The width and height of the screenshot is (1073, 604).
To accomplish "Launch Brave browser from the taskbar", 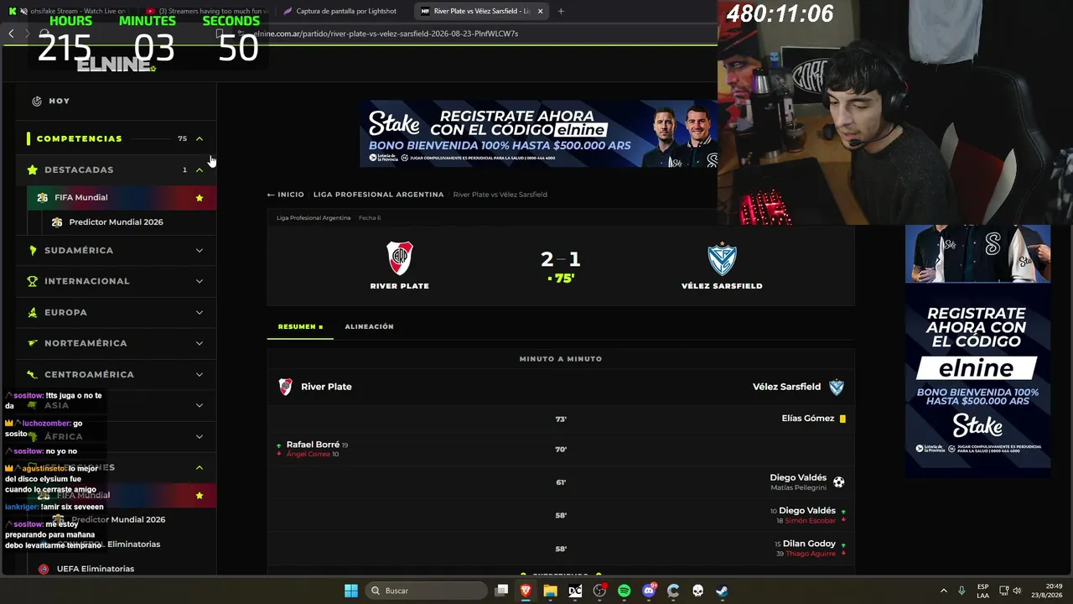I will coord(526,591).
